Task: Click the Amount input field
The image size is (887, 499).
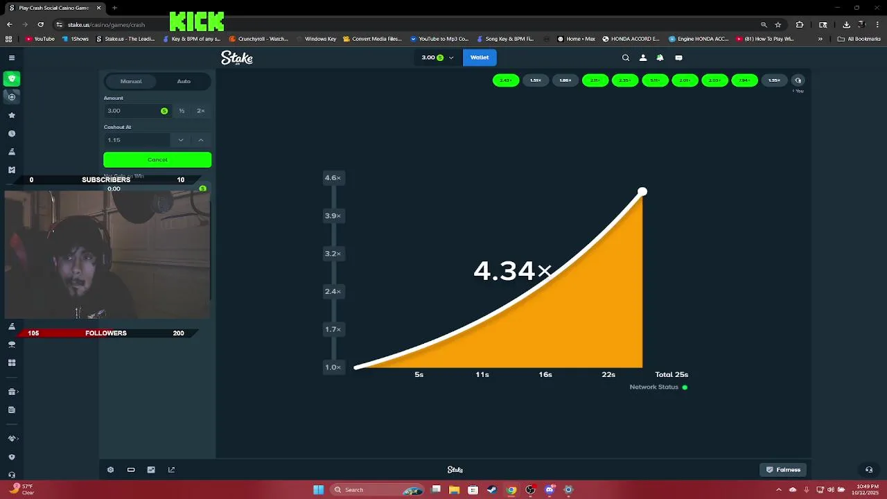Action: click(137, 111)
